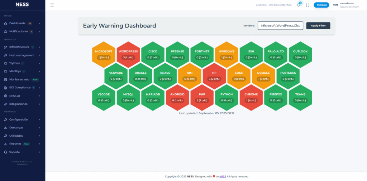This screenshot has height=181, width=367.
Task: Expand the Host management submenu chevron
Action: (x=39, y=55)
